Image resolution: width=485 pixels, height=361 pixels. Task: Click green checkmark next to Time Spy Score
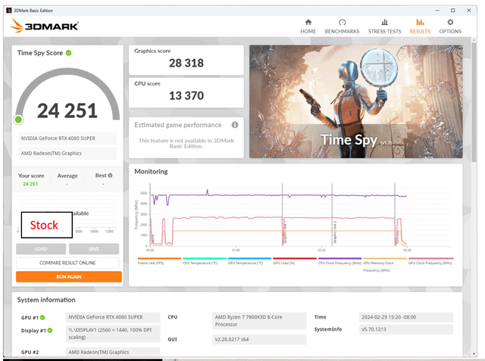point(69,53)
